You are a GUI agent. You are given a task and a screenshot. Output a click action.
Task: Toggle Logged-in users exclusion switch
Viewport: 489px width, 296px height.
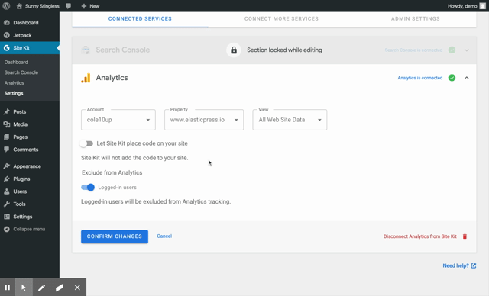[x=88, y=188]
